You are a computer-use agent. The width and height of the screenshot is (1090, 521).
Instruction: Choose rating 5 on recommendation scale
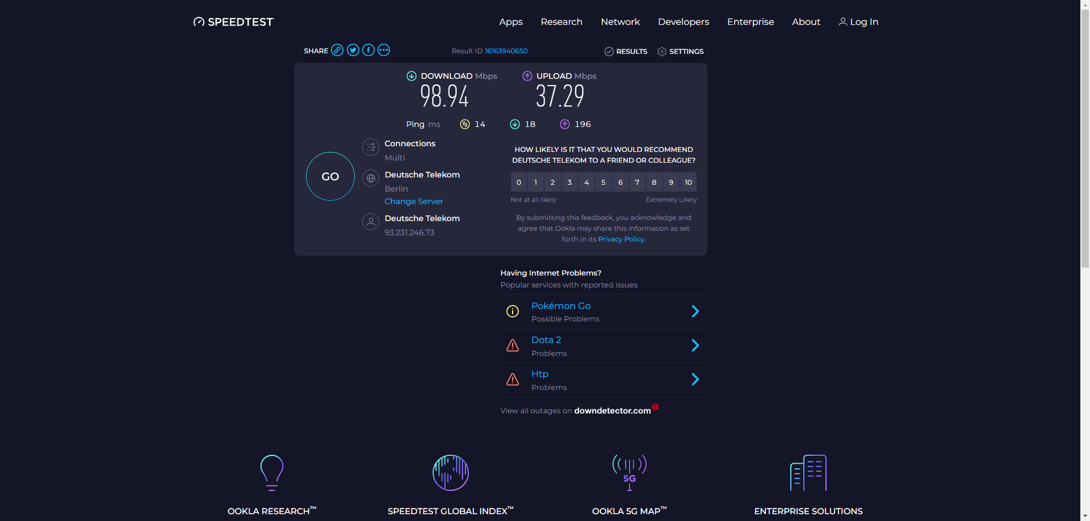[603, 183]
